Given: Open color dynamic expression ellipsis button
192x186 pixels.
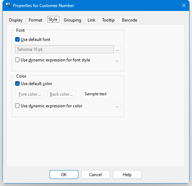Looking at the screenshot, I should coord(117,106).
